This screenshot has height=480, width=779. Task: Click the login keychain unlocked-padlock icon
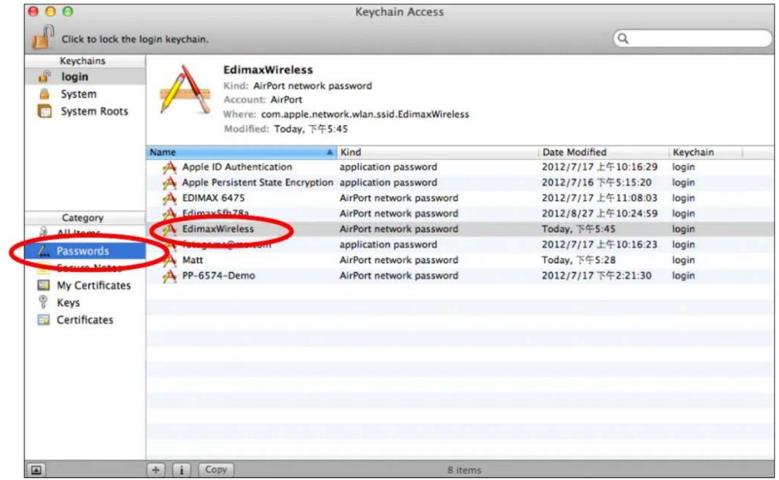tap(44, 77)
